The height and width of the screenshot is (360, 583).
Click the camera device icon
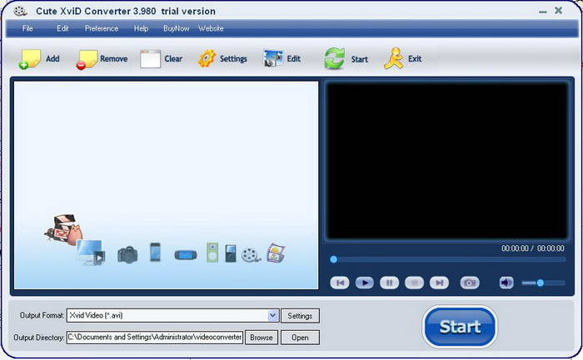tap(127, 254)
